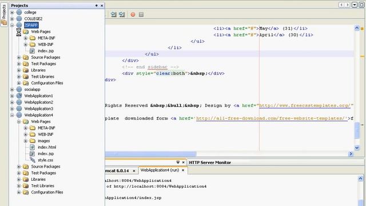The width and height of the screenshot is (366, 206).
Task: Select Configuration Files under JSPAPP
Action: coord(47,83)
